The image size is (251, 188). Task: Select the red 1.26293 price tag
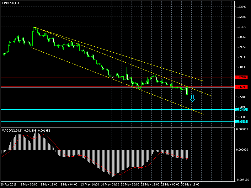[x=241, y=87]
